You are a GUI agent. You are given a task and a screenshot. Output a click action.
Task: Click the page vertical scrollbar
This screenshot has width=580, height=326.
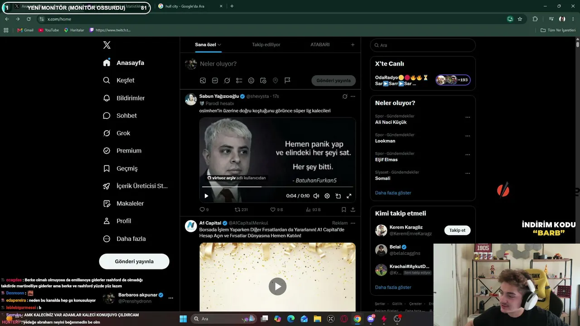(578, 45)
